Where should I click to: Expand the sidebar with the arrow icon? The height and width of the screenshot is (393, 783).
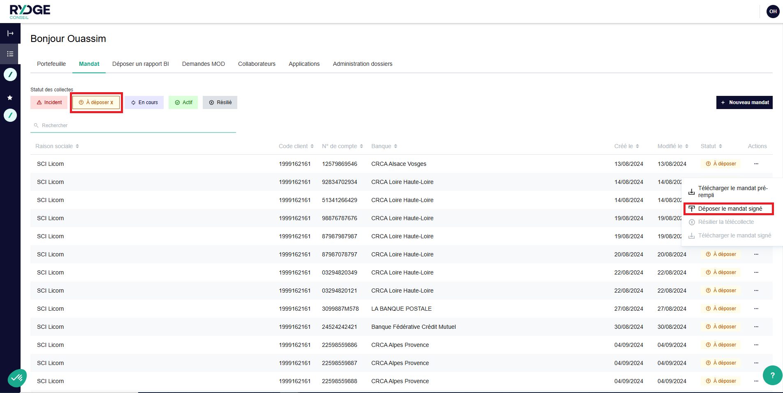tap(10, 33)
